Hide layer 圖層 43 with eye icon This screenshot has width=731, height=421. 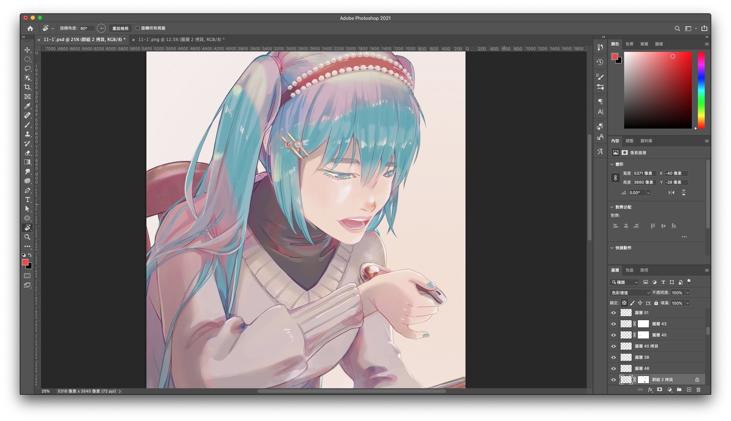point(613,324)
